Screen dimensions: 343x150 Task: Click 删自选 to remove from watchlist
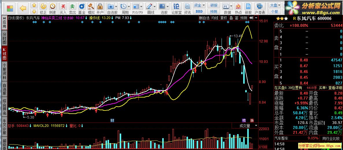pos(204,18)
